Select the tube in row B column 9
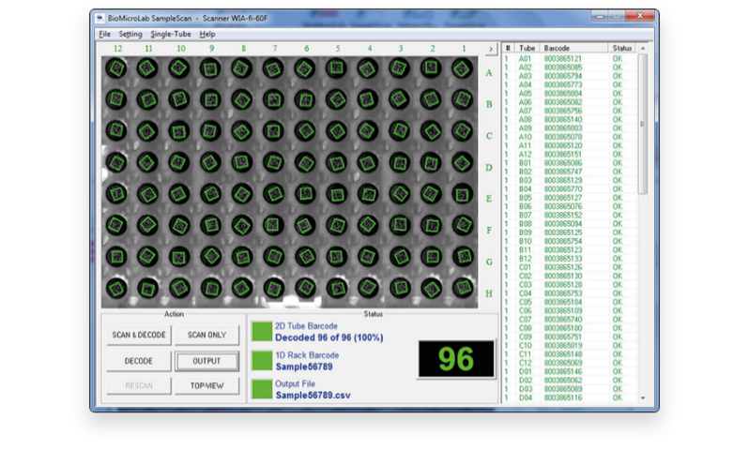Screen dimensions: 749x450 210,99
